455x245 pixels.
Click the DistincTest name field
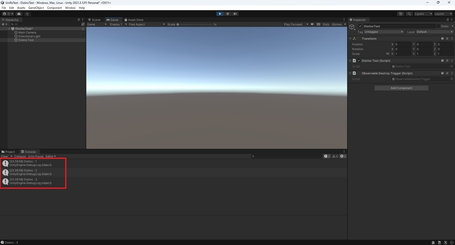point(400,26)
